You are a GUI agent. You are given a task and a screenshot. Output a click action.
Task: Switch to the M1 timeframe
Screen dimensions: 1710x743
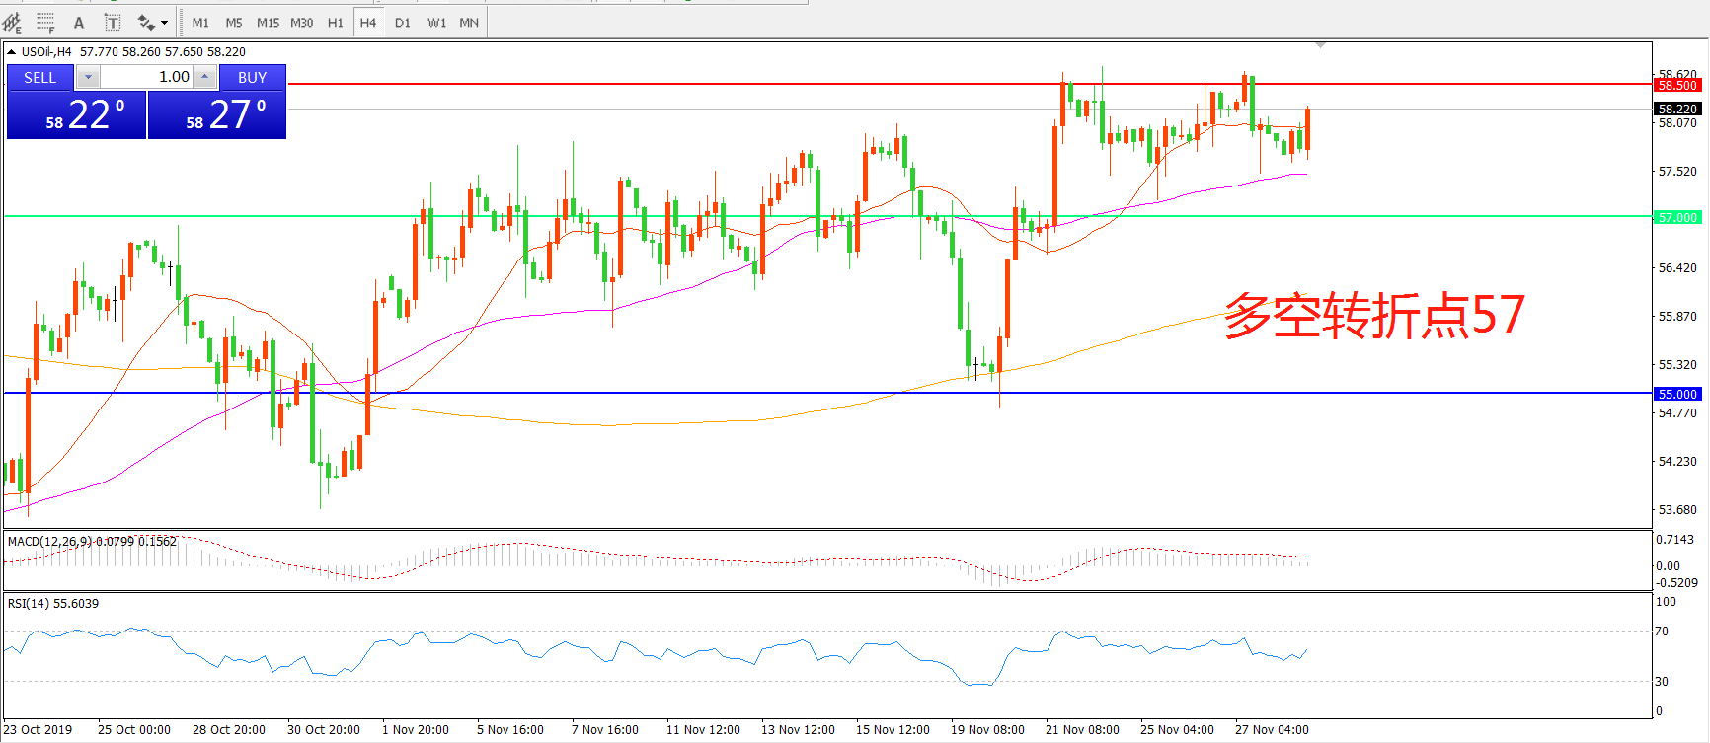(x=200, y=22)
